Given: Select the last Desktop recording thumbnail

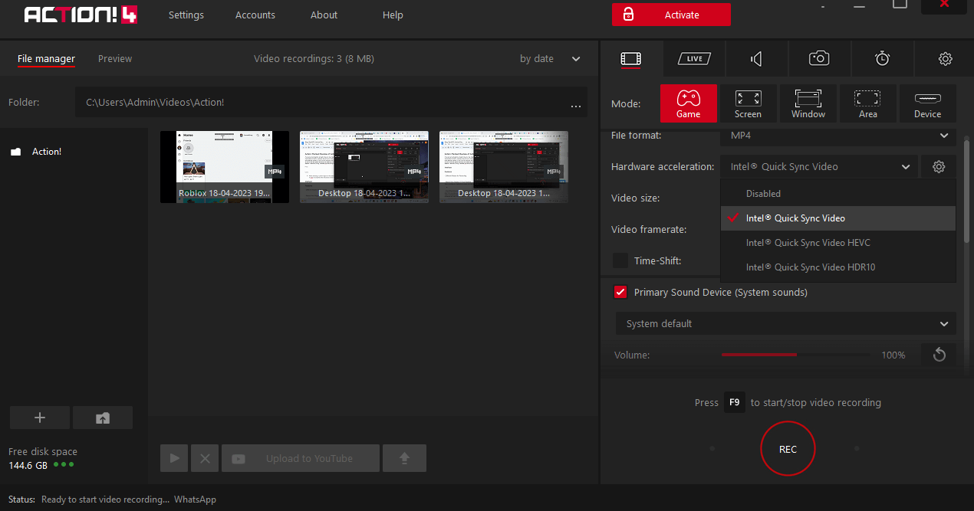Looking at the screenshot, I should coord(504,167).
